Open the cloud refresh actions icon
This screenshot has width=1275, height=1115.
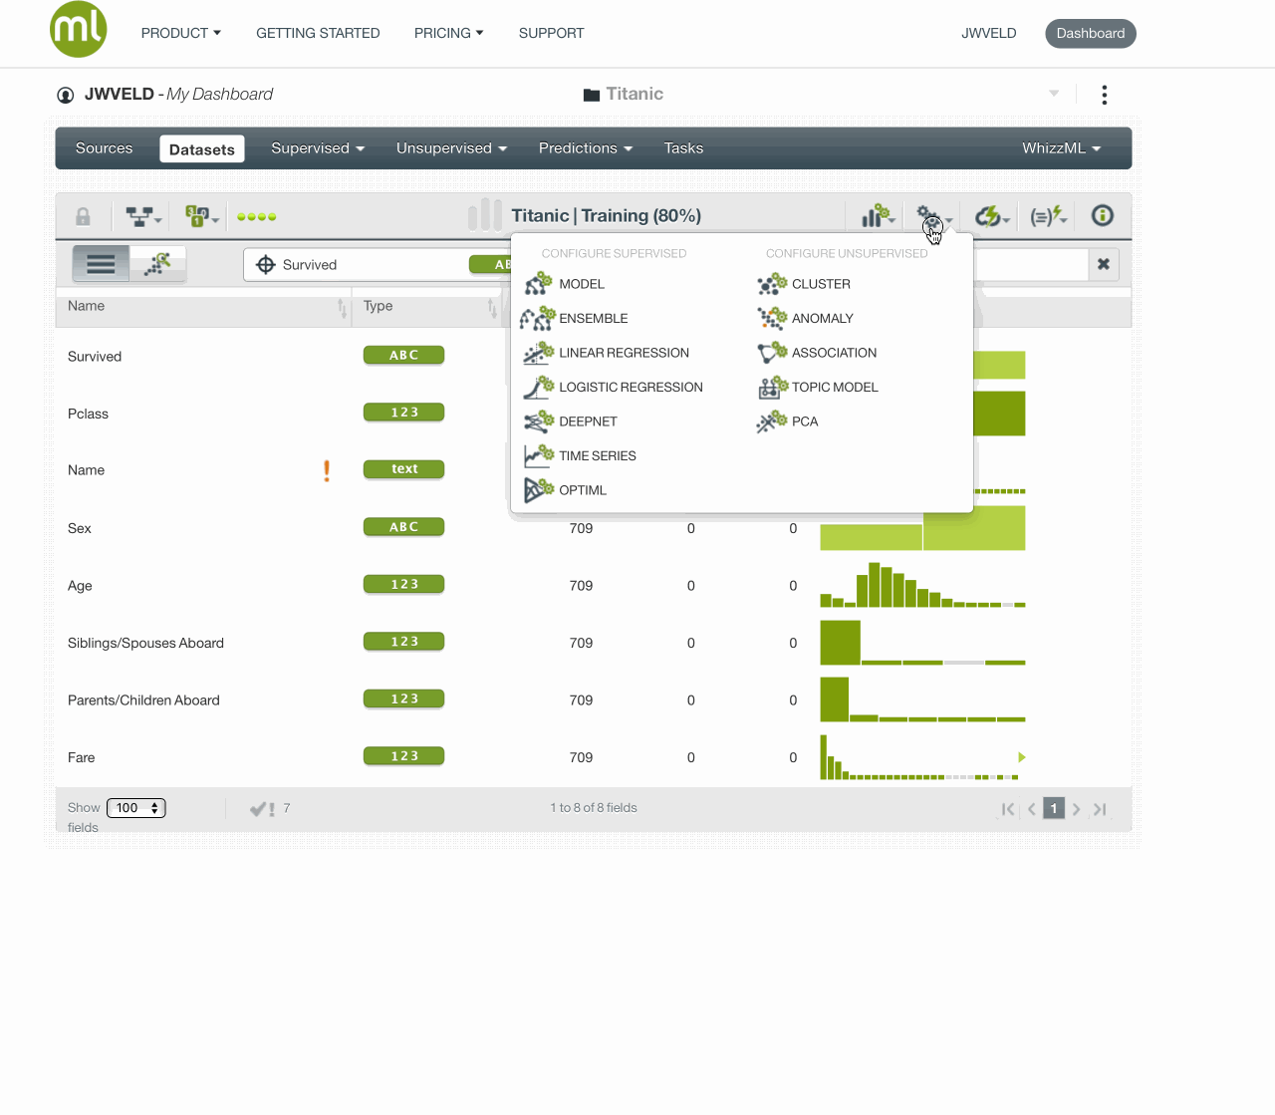(x=991, y=216)
